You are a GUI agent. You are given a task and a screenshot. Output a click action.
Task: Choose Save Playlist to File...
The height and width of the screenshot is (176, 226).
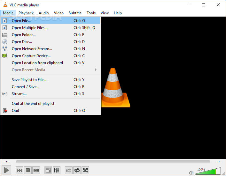pos(51,80)
